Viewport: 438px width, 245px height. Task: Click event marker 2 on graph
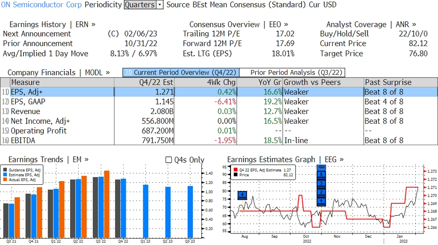click(322, 192)
